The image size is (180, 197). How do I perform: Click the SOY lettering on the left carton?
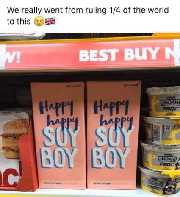(x=61, y=136)
